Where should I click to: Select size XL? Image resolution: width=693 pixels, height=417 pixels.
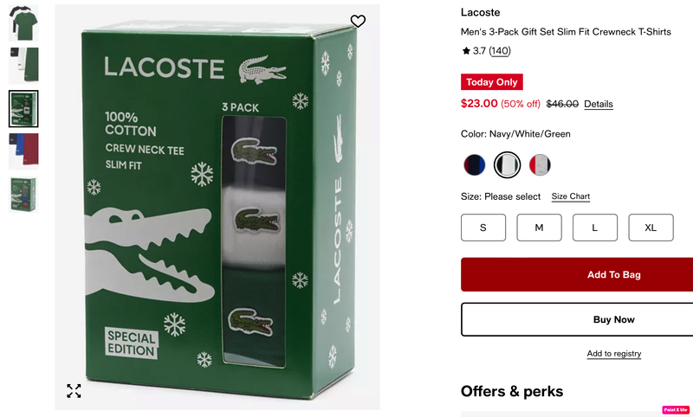(651, 228)
